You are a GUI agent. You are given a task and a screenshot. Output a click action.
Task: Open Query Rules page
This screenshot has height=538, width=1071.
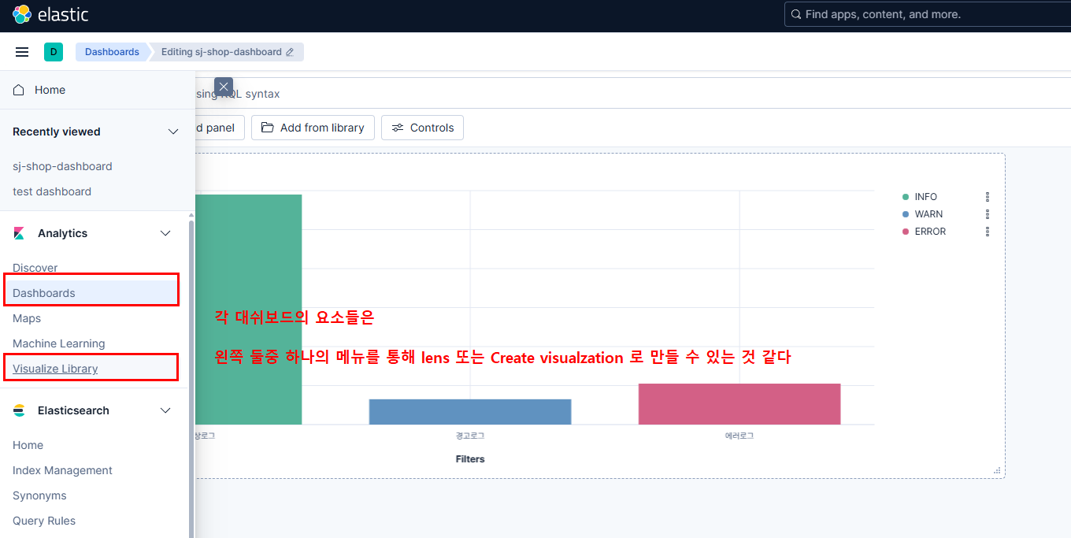(x=44, y=521)
